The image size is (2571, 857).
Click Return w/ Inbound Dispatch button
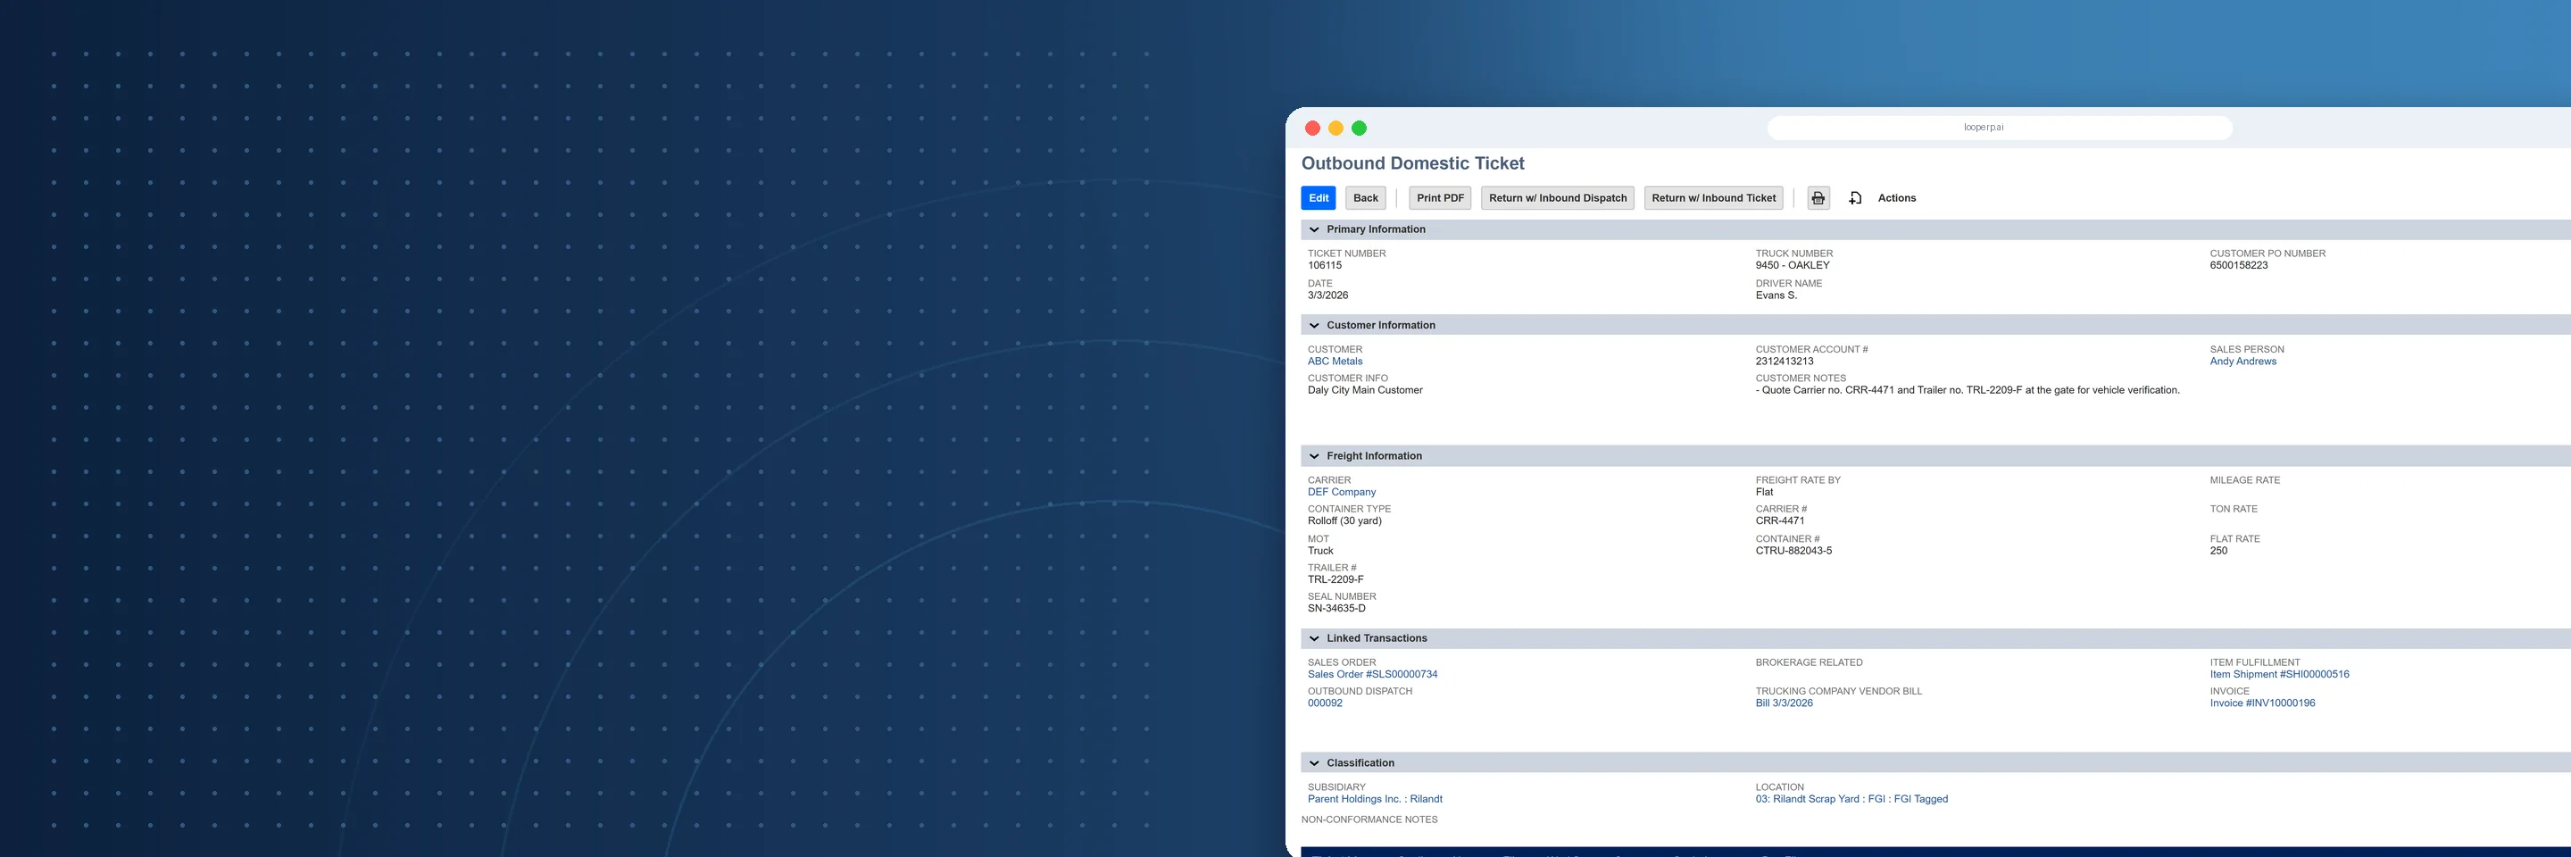coord(1558,198)
